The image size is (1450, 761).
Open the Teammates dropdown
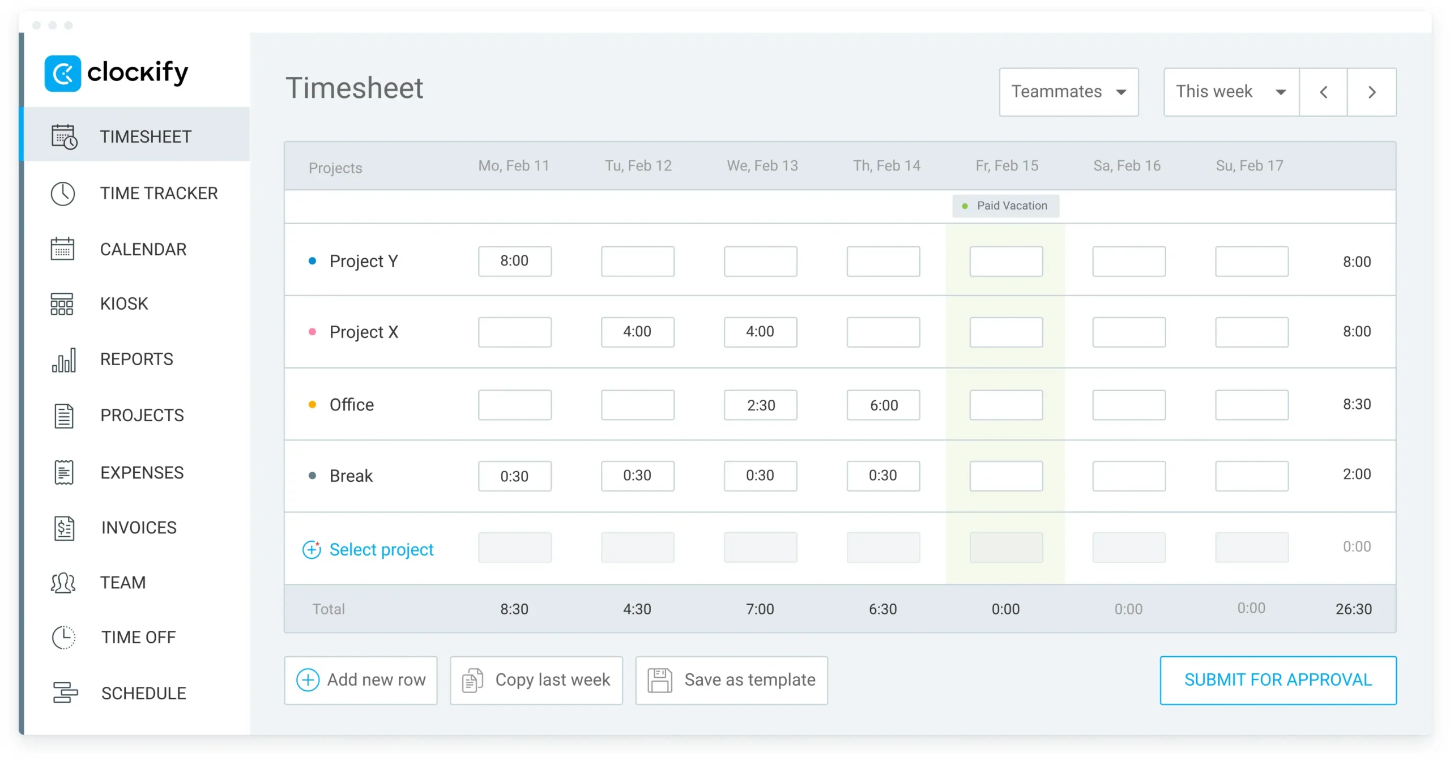point(1068,92)
